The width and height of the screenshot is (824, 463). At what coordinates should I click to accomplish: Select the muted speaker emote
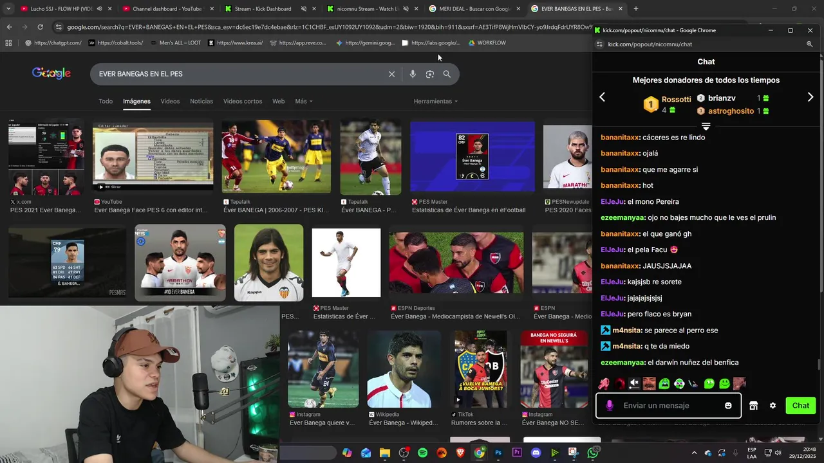[x=634, y=383]
